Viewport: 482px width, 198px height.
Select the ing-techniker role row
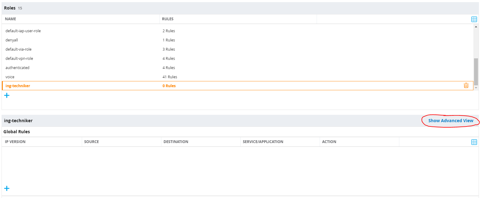click(x=18, y=86)
